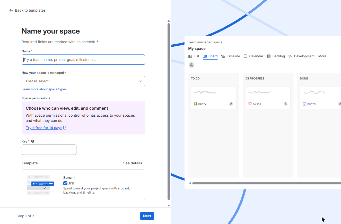The width and height of the screenshot is (341, 224).
Task: Click the 'IN PROGRESS' column header
Action: (x=255, y=78)
